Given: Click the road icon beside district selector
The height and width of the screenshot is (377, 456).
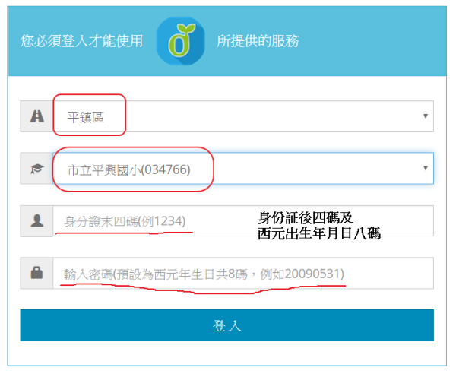Looking at the screenshot, I should tap(36, 116).
